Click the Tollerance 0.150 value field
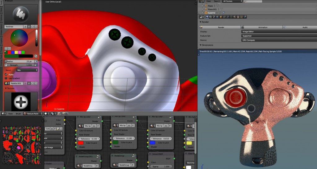Image resolution: width=317 pixels, height=169 pixels. click(89, 139)
